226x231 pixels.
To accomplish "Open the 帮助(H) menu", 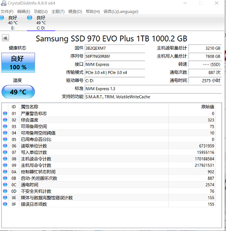I will [93, 12].
